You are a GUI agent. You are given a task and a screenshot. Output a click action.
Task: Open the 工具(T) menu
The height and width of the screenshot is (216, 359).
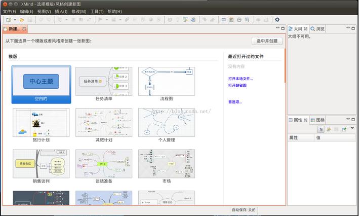pyautogui.click(x=97, y=11)
